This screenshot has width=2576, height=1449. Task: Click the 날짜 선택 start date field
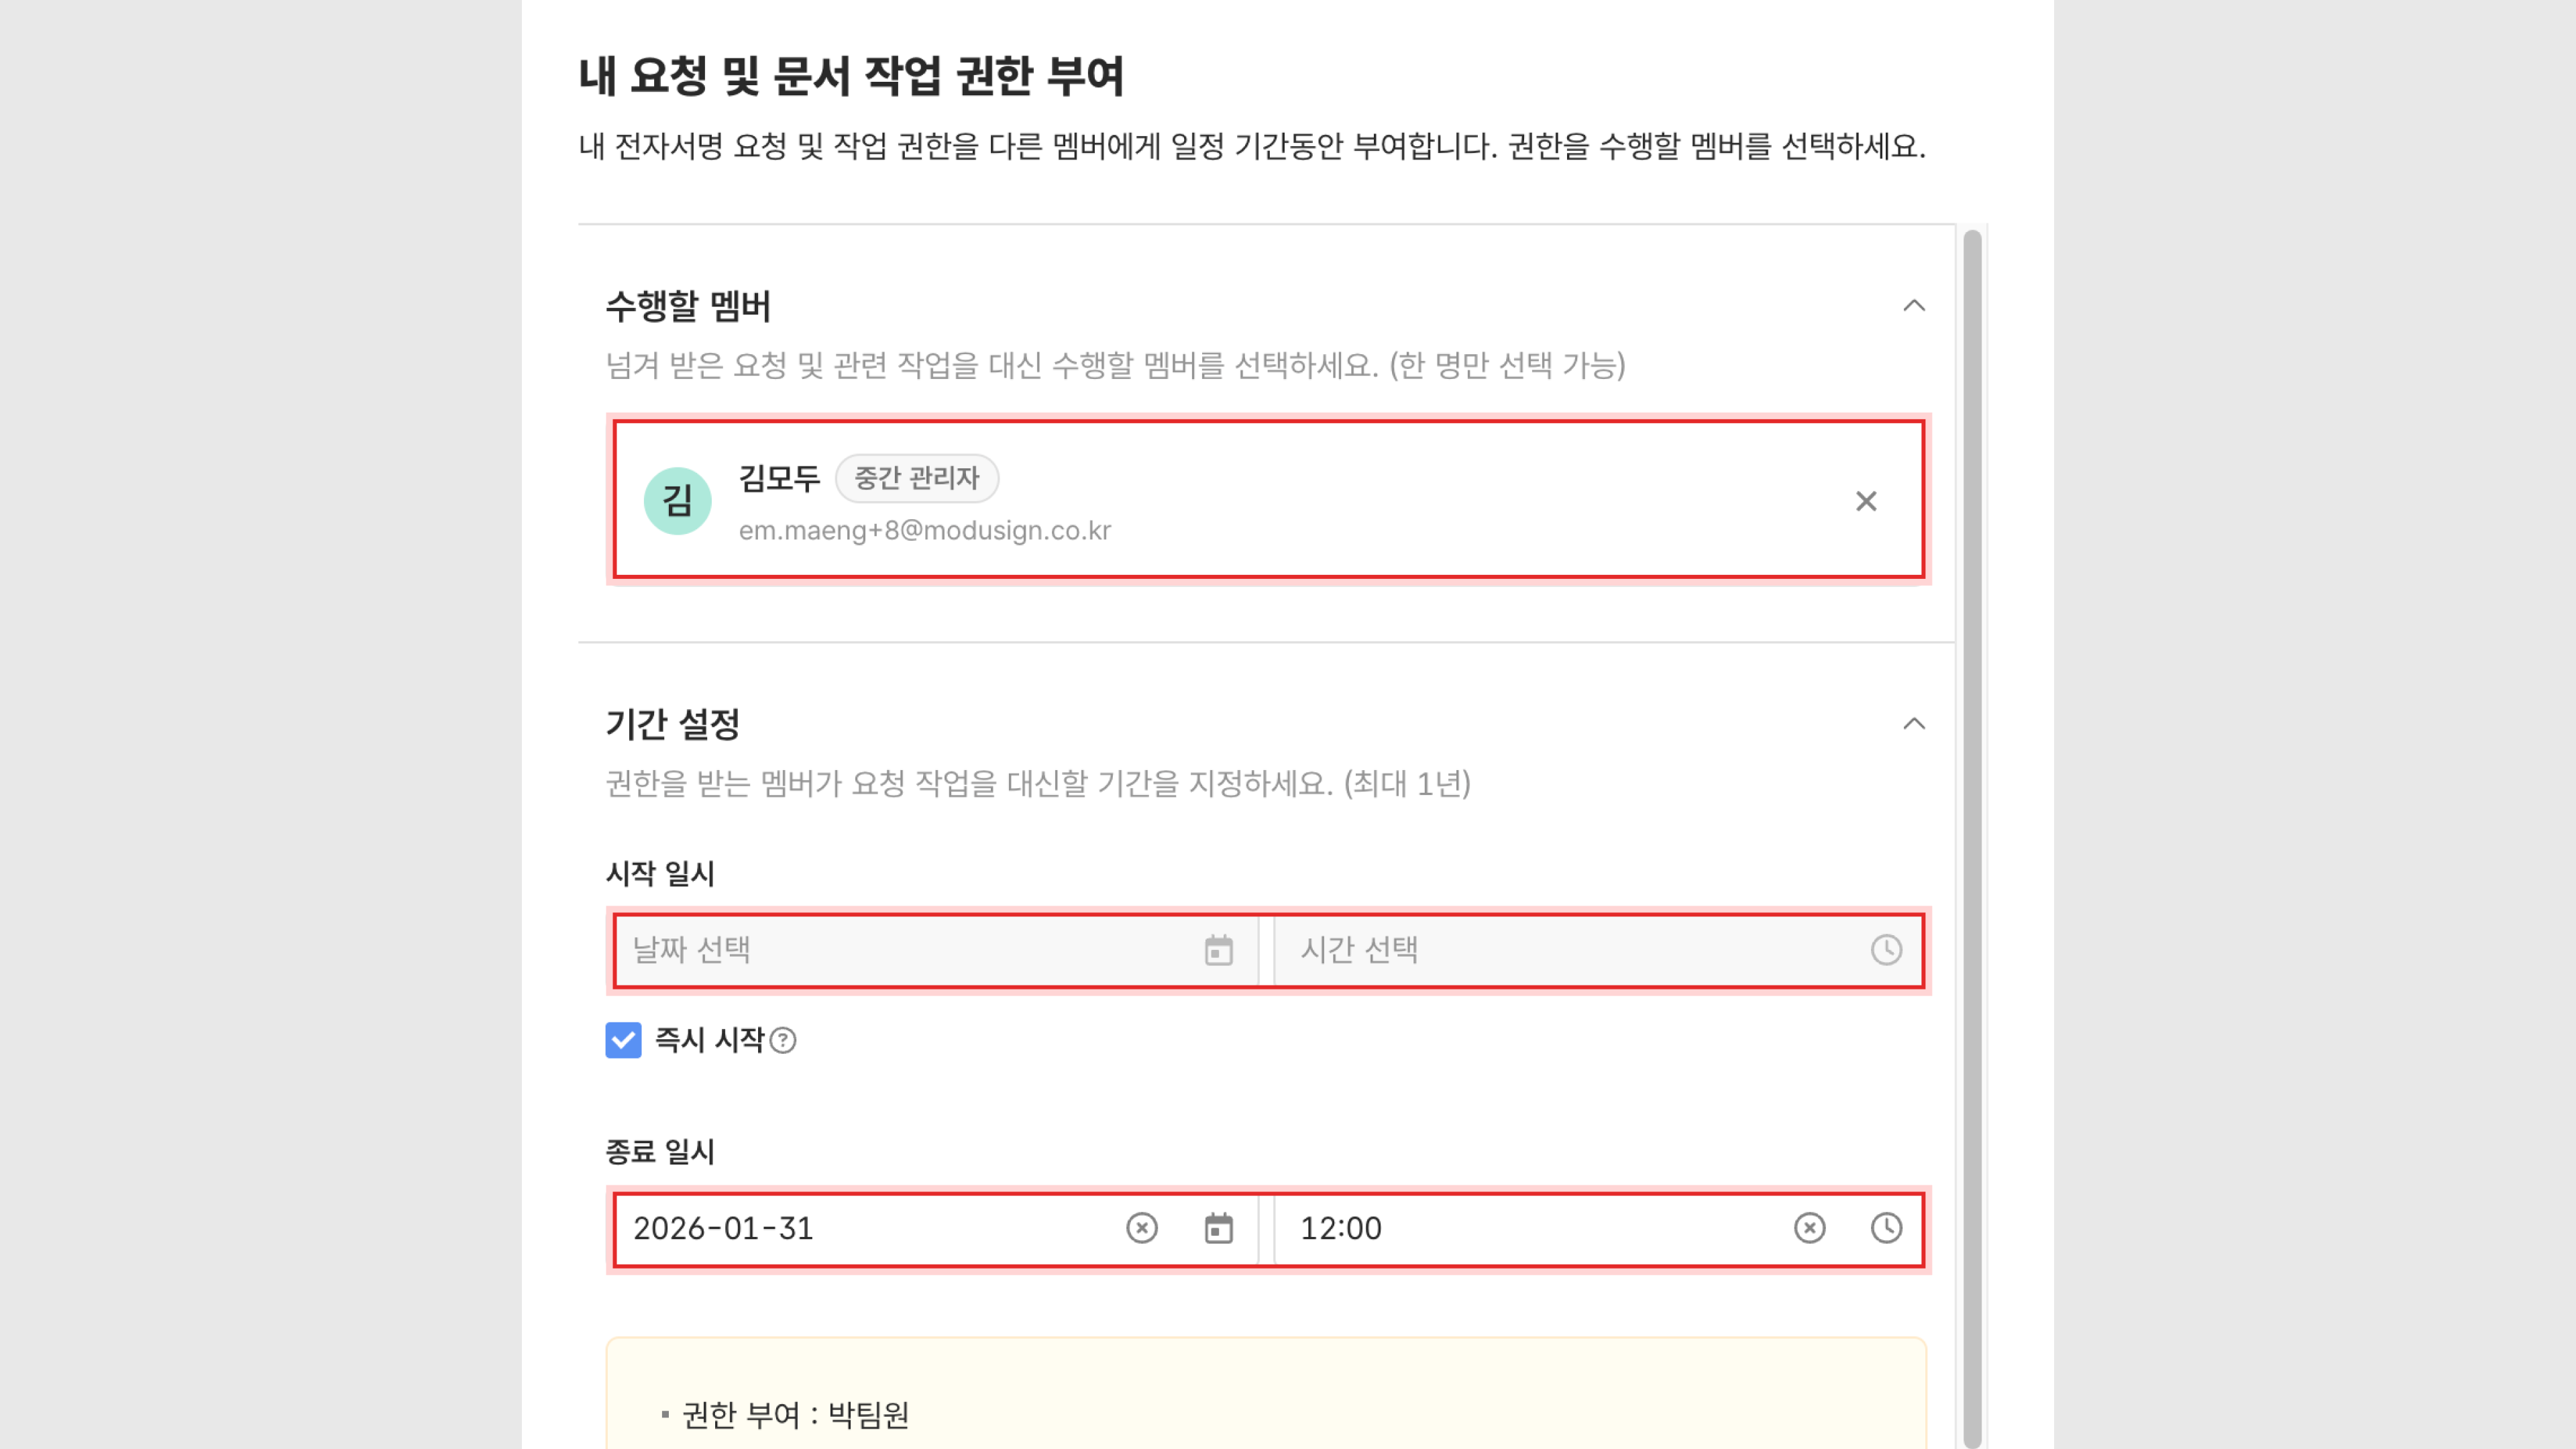point(900,950)
